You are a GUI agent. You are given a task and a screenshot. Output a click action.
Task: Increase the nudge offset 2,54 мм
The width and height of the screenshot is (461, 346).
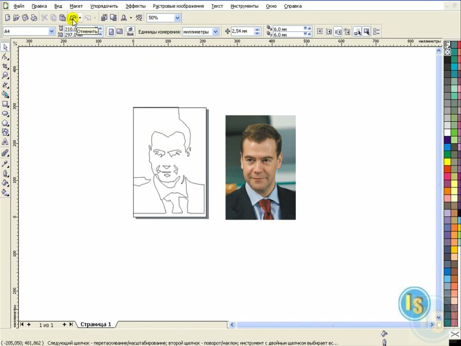click(257, 29)
